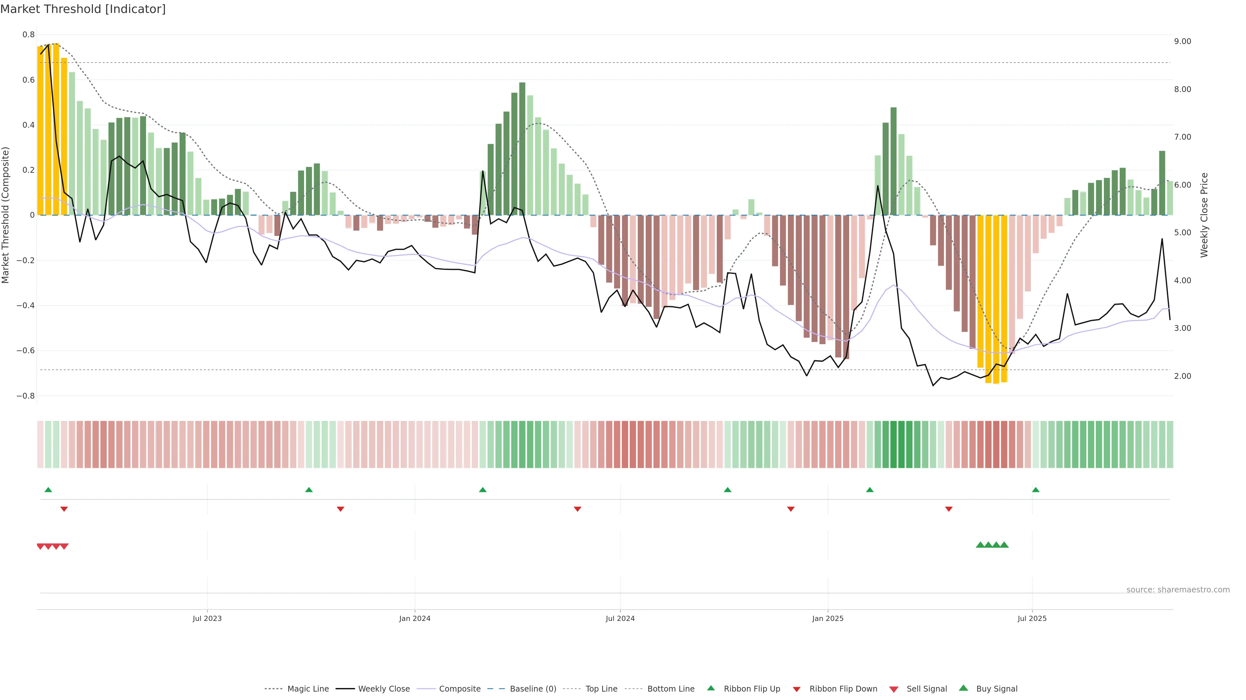Click the Jan 2024 x-axis tick label
1246x700 pixels.
point(415,618)
